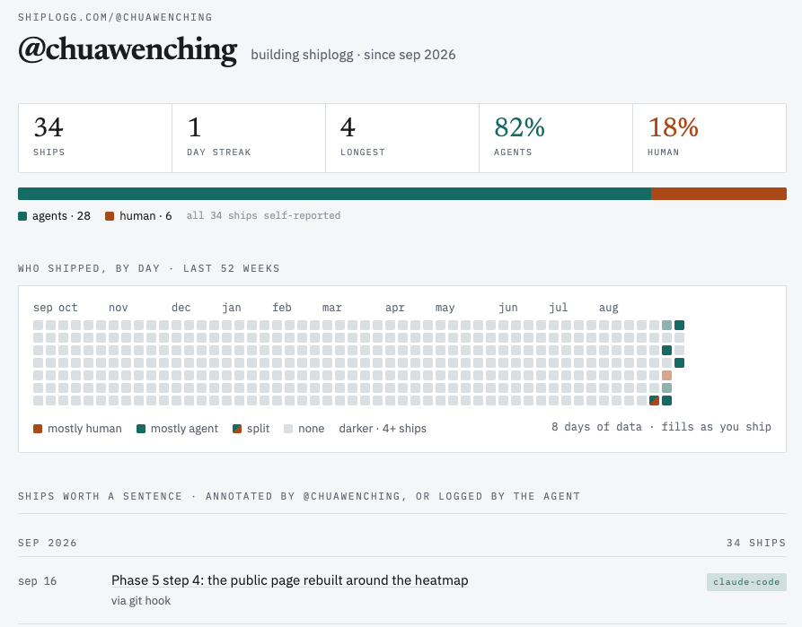Click the 'all 34 ships self-reported' note
The height and width of the screenshot is (627, 802).
pyautogui.click(x=263, y=215)
